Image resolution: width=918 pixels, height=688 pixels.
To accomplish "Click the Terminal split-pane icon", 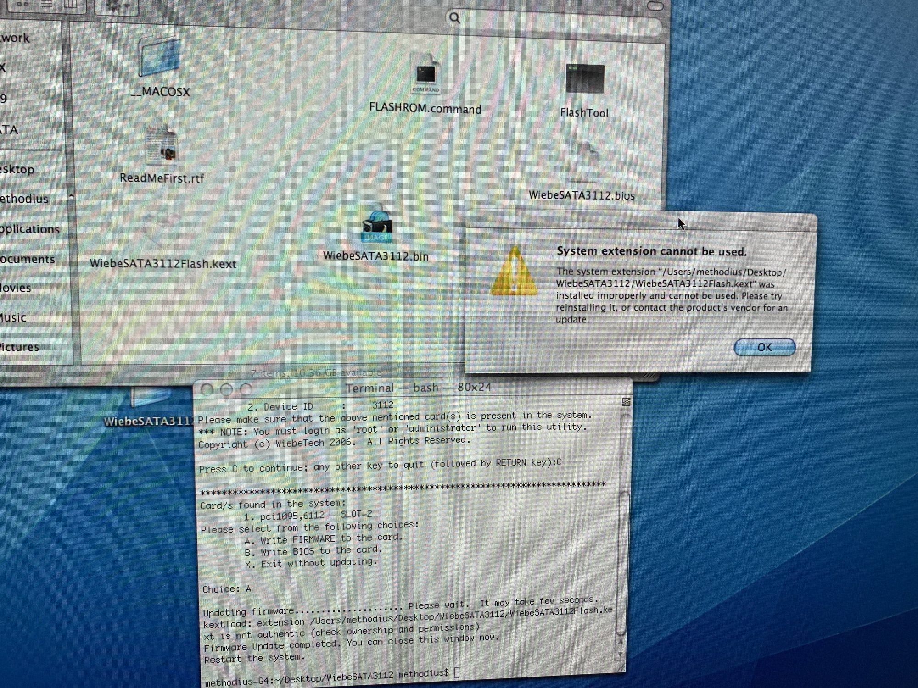I will [x=626, y=402].
